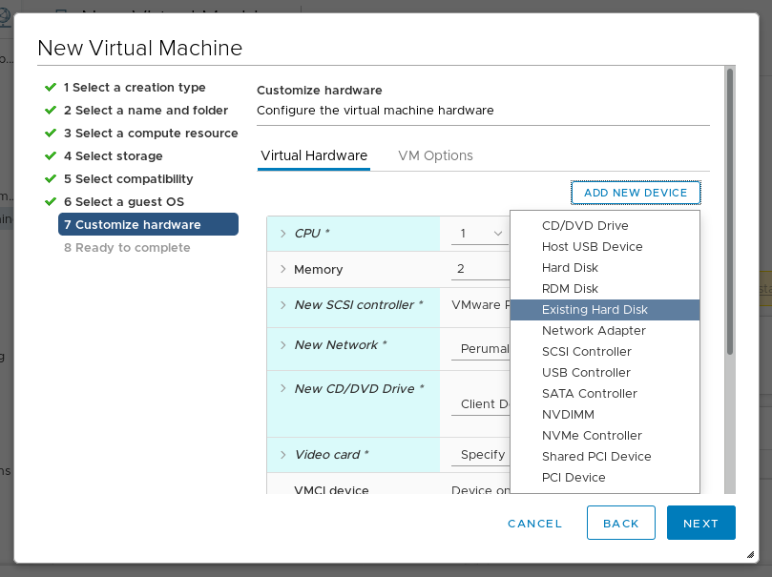Switch to the VM Options tab
Image resolution: width=772 pixels, height=577 pixels.
tap(435, 155)
